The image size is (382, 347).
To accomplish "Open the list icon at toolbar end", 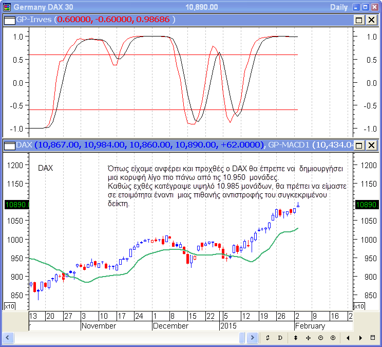I will pyautogui.click(x=372, y=338).
